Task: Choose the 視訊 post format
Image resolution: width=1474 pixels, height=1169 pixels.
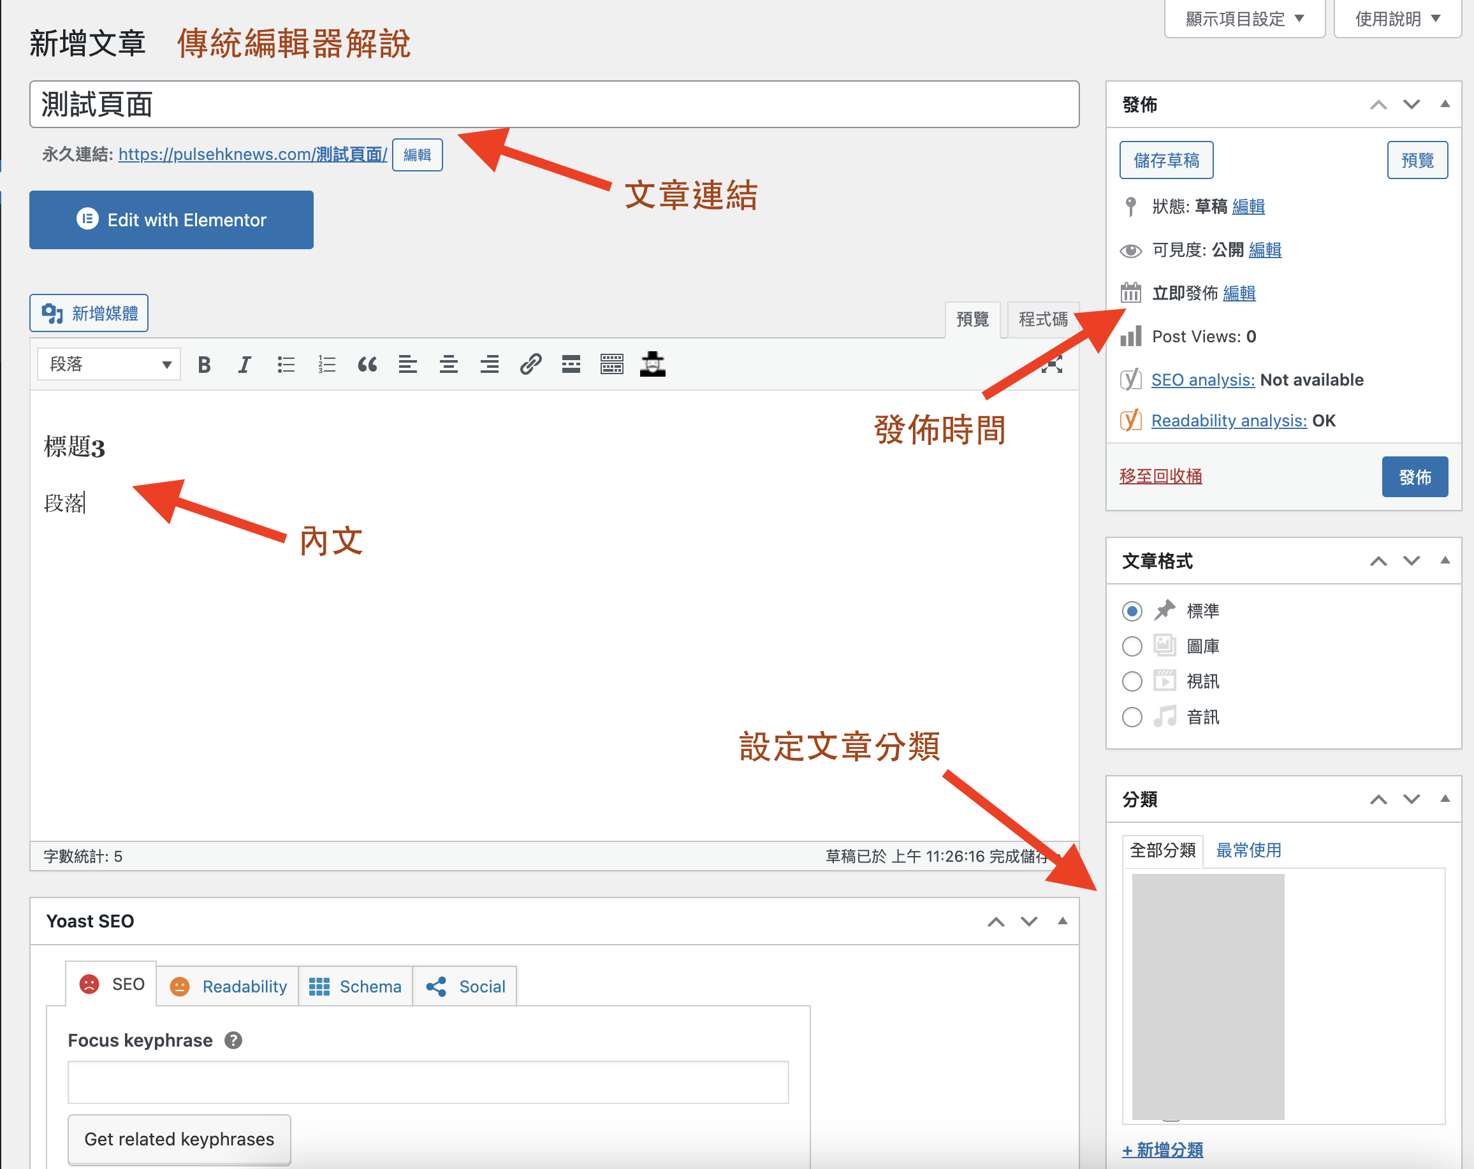Action: click(1132, 681)
